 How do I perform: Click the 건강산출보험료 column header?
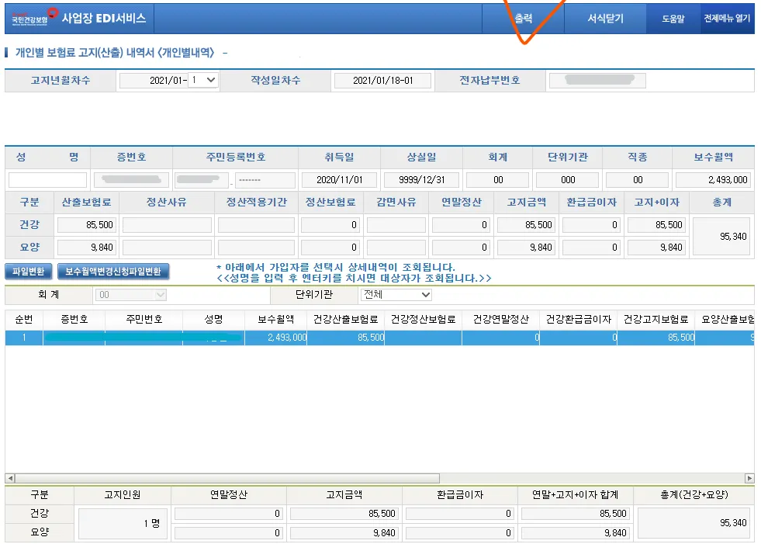[345, 319]
